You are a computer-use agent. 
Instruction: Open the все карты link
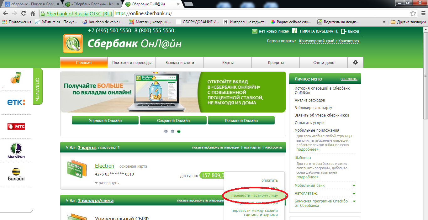pos(252,147)
